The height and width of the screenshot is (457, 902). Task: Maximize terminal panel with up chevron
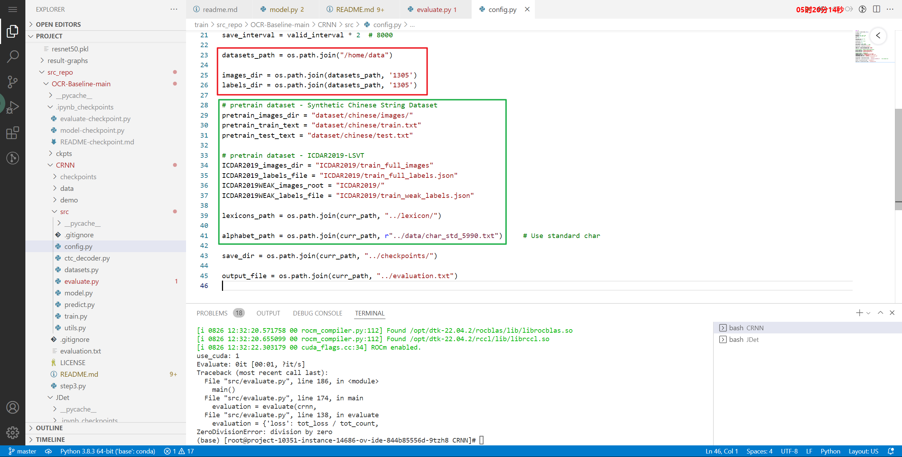(x=881, y=313)
